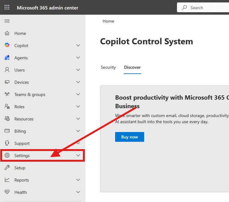
Task: Click the Copilot Control System heading
Action: (x=146, y=42)
